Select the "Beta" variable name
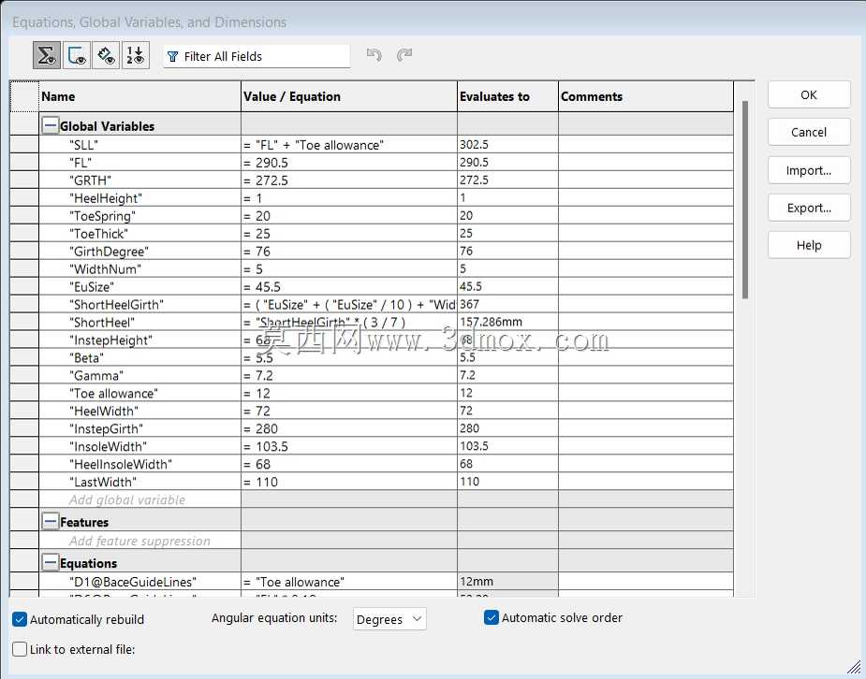The width and height of the screenshot is (866, 679). coord(87,358)
